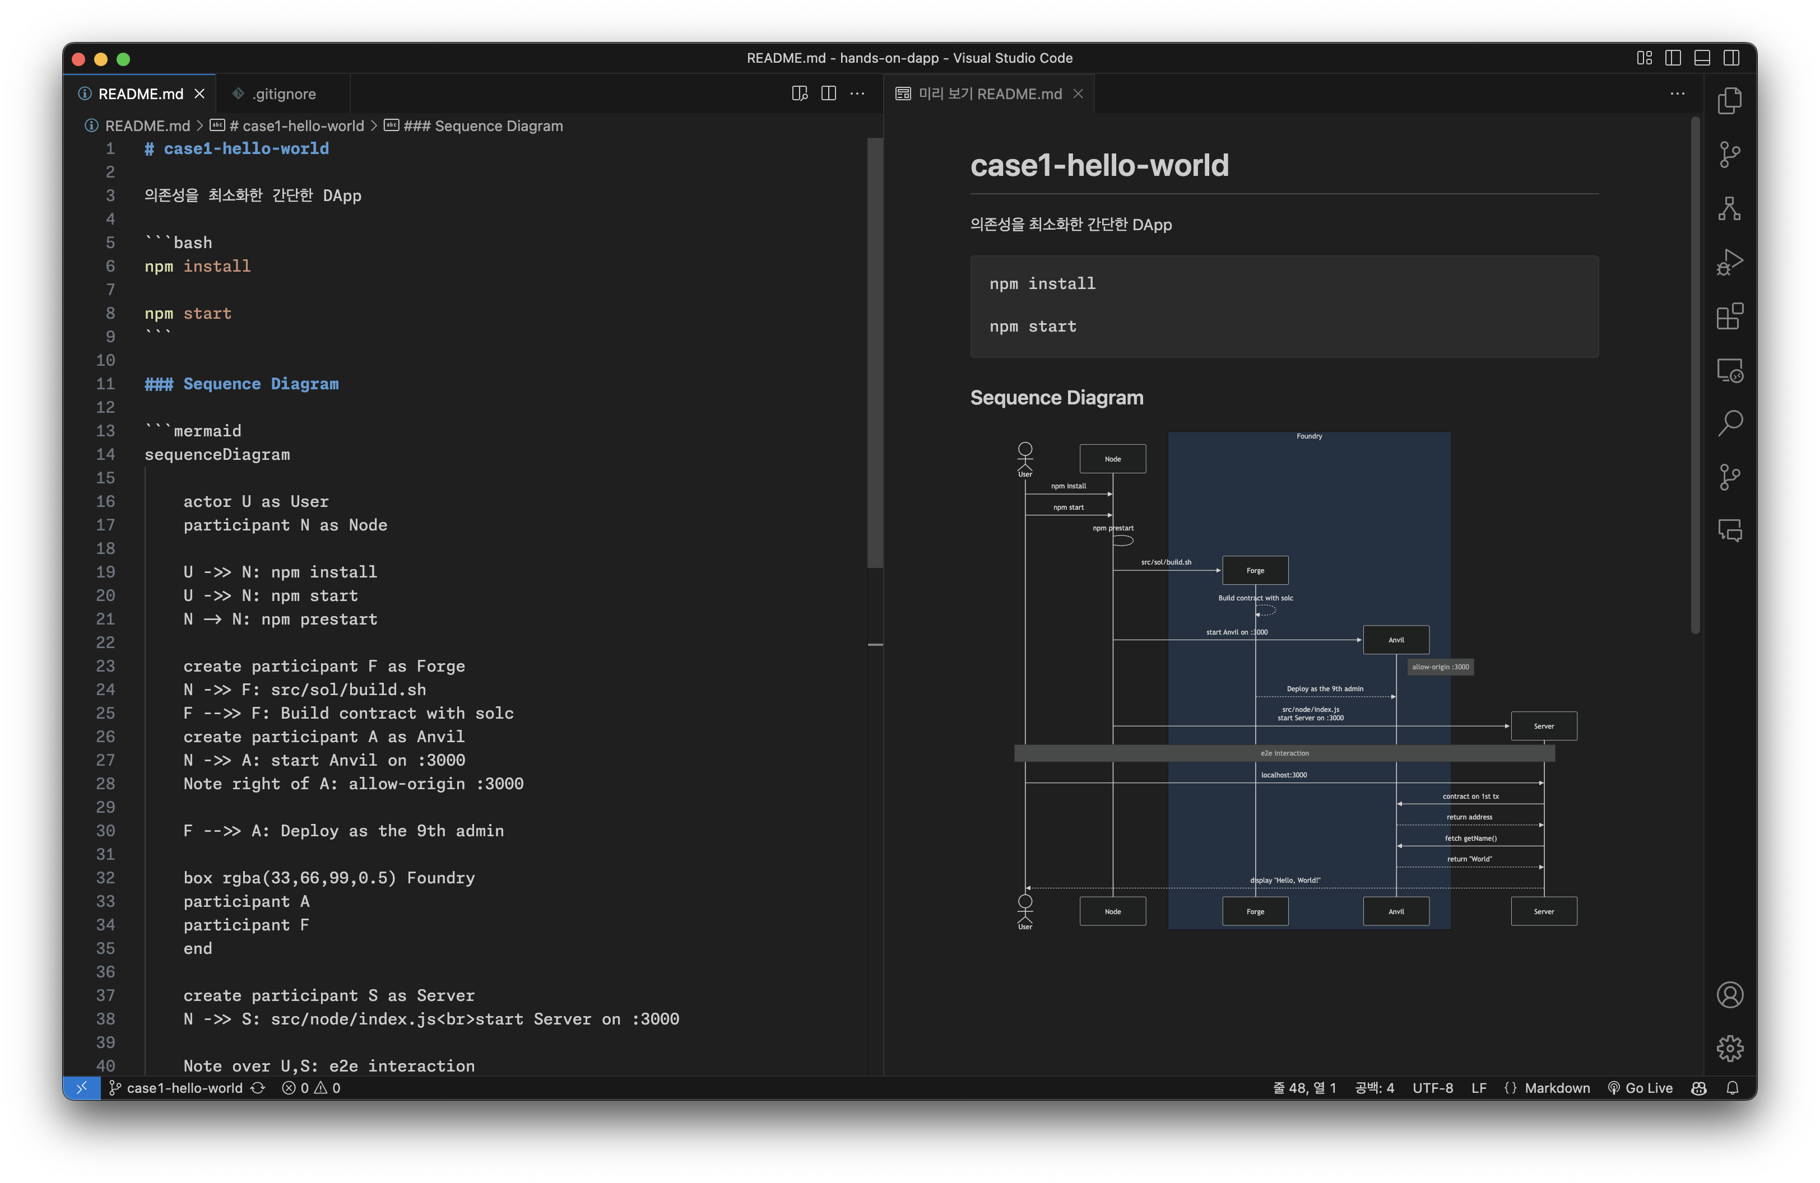Toggle the secondary side bar layout button
The width and height of the screenshot is (1820, 1183).
1731,58
